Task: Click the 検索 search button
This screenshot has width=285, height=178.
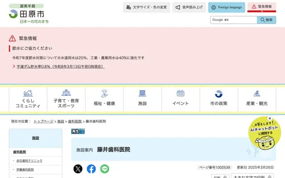Action: point(266,20)
